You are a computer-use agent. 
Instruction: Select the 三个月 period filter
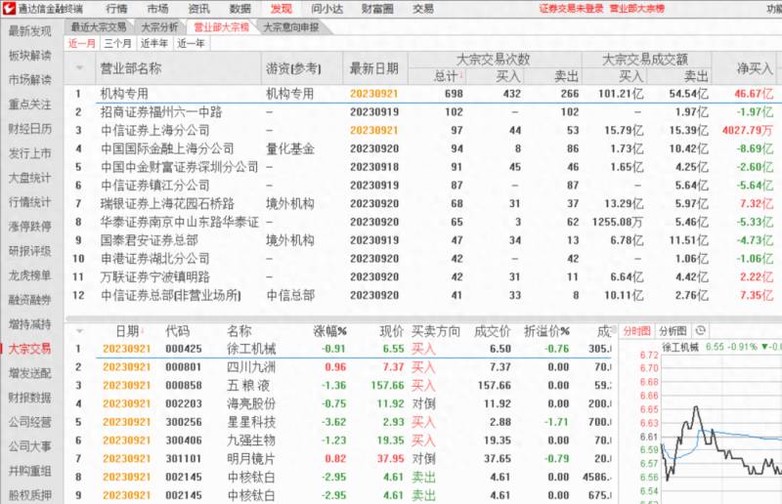117,43
